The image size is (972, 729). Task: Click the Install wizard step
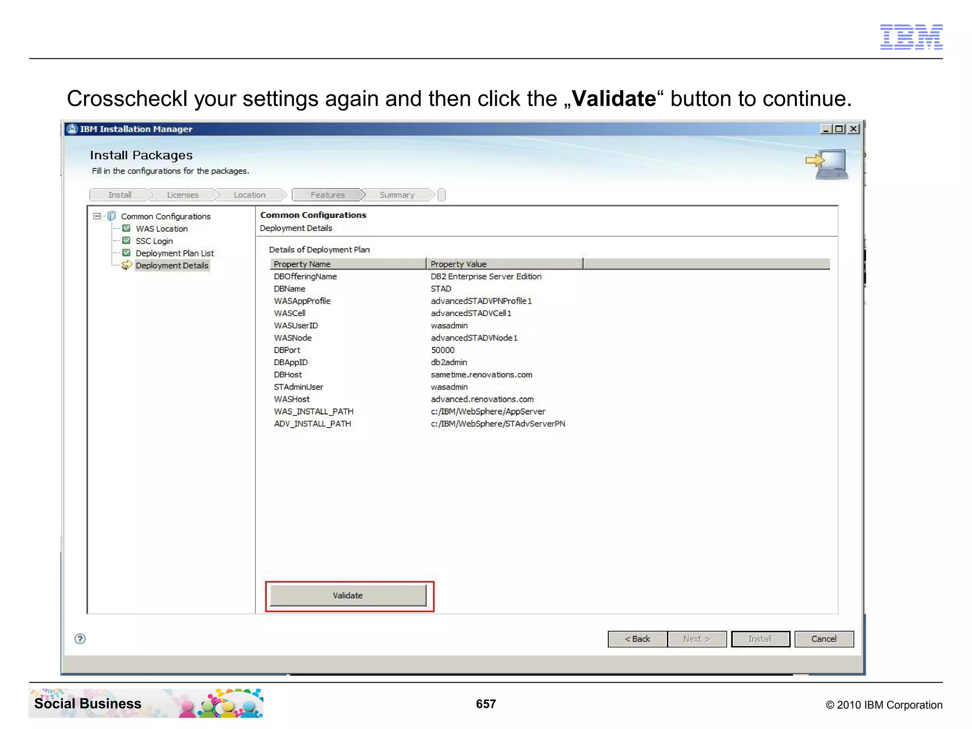click(x=120, y=195)
